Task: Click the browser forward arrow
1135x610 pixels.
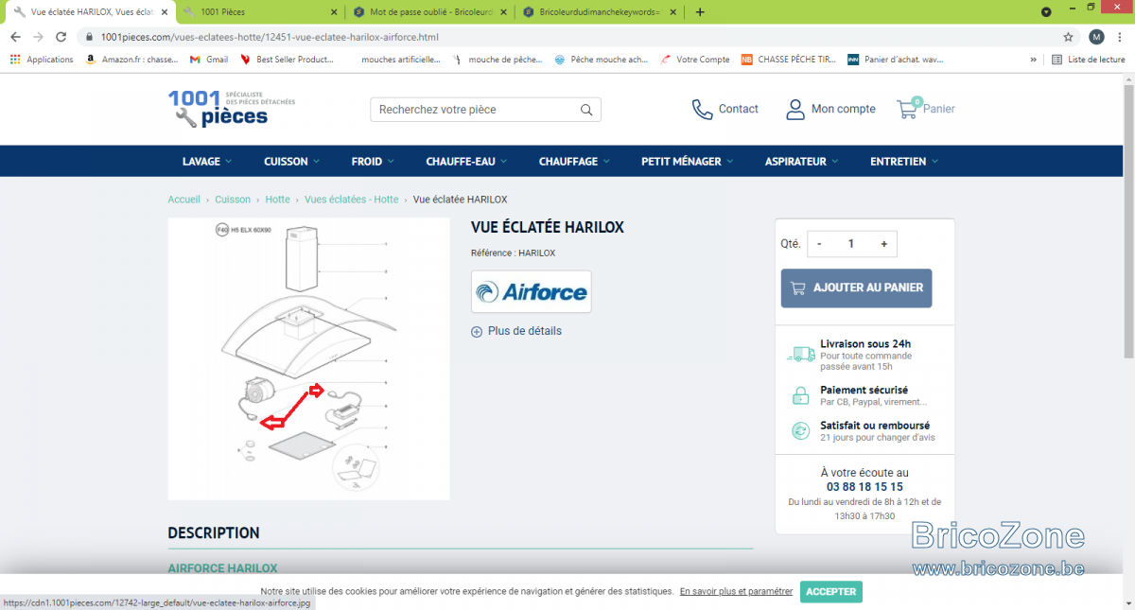Action: (39, 37)
